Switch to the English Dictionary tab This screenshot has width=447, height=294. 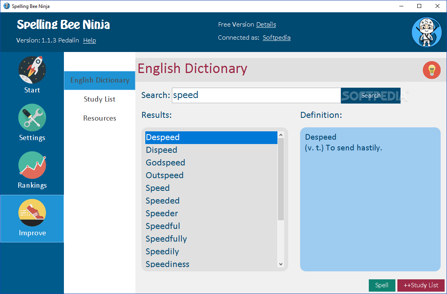coord(100,80)
